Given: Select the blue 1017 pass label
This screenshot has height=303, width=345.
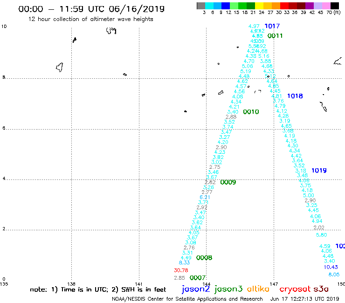Looking at the screenshot, I should [x=272, y=26].
